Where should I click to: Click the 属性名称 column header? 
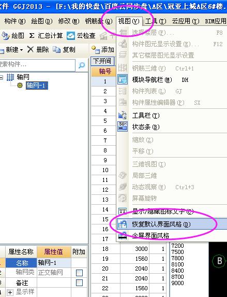(x=21, y=252)
